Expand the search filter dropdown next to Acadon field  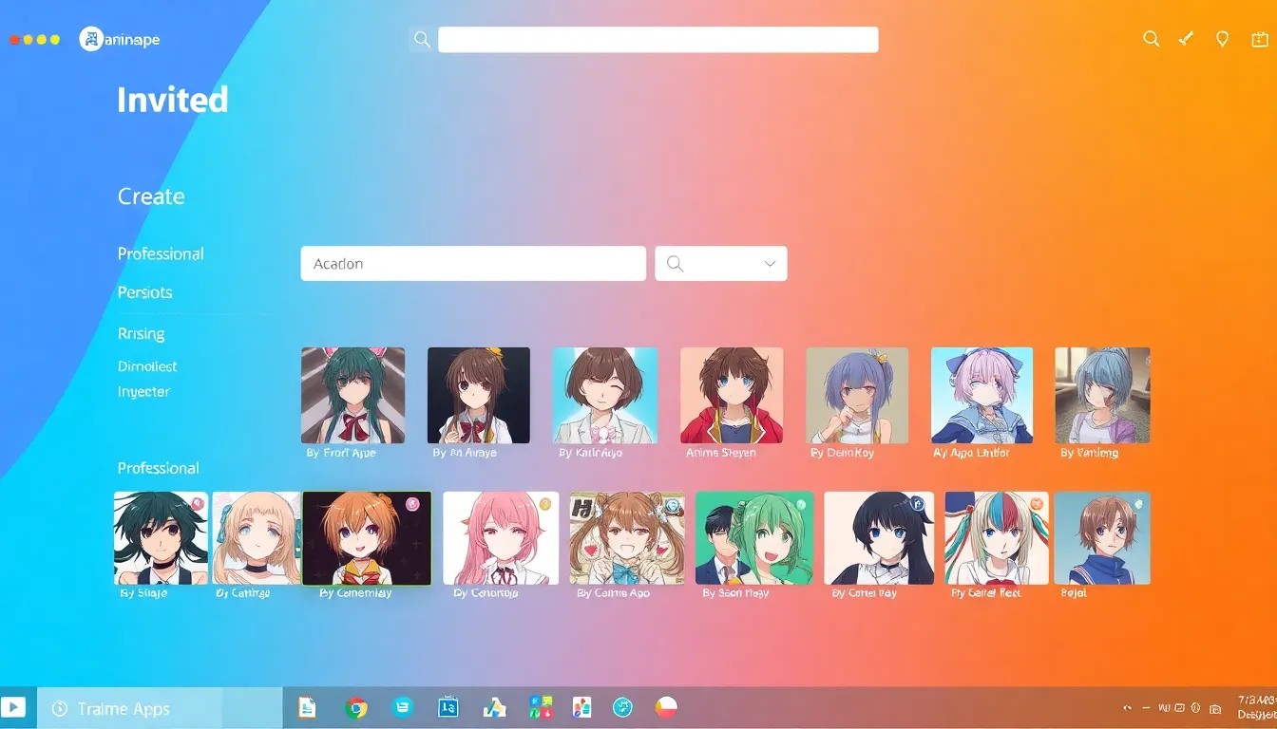[x=720, y=264]
